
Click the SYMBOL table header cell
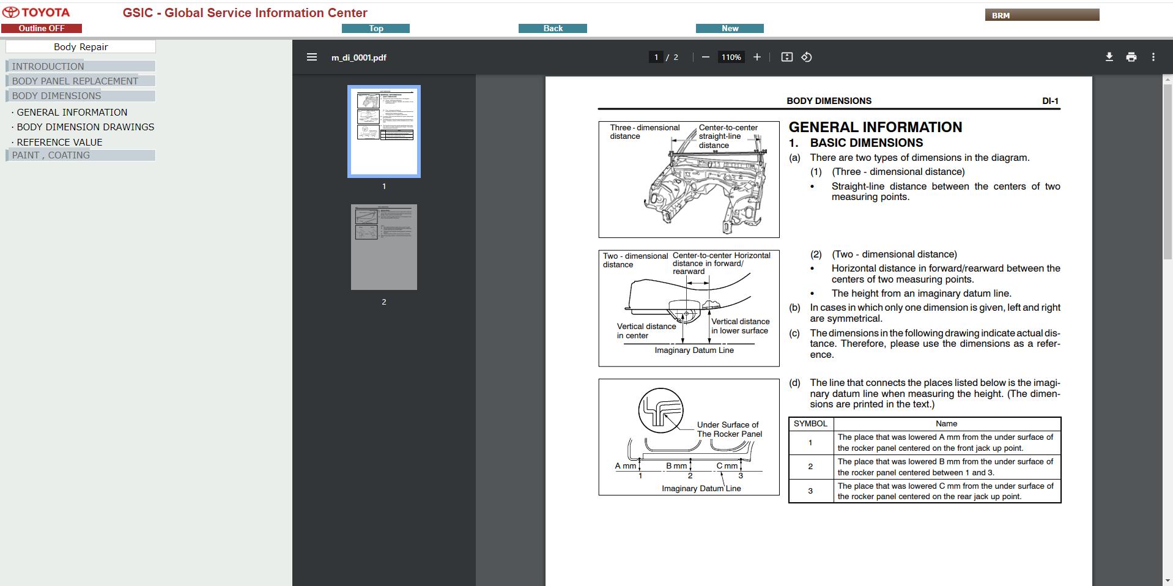click(810, 424)
